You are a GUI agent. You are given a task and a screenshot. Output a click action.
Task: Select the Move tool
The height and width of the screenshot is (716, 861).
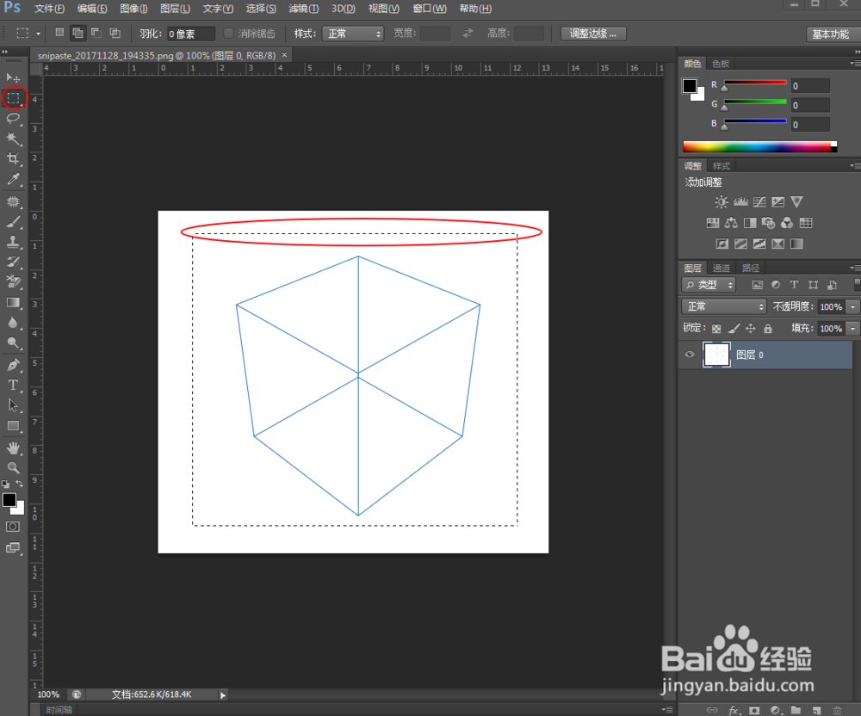pyautogui.click(x=13, y=77)
